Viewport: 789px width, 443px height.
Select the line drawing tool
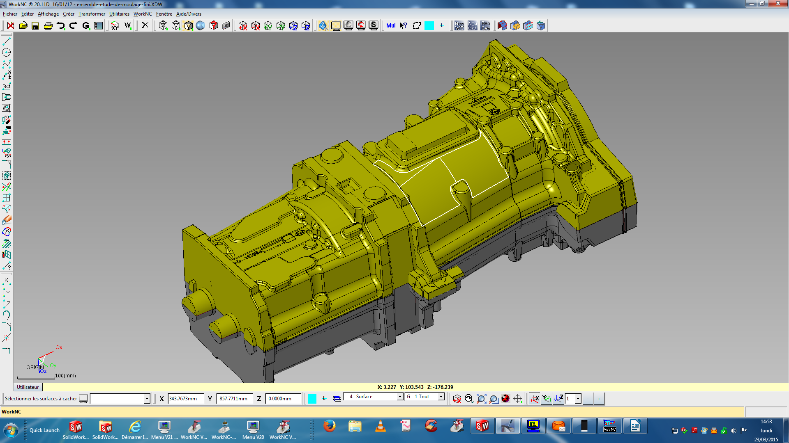pos(7,41)
